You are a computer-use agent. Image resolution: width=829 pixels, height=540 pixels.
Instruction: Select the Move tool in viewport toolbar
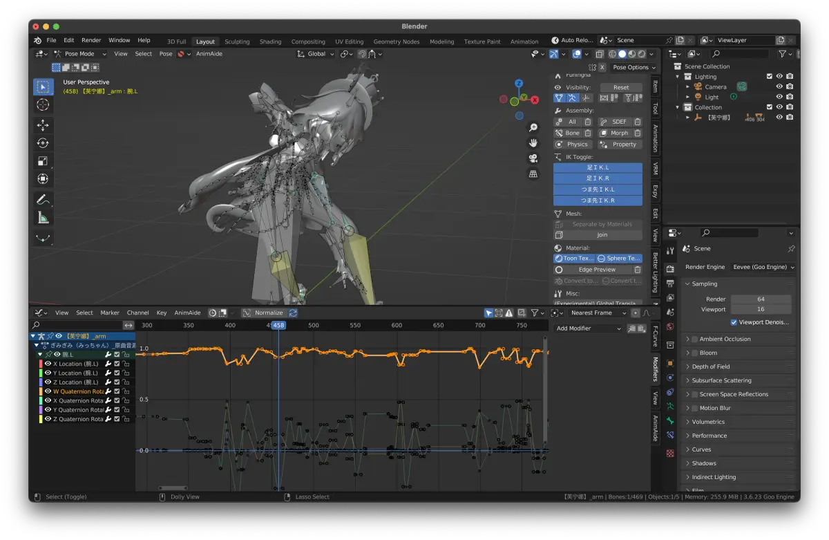pyautogui.click(x=43, y=125)
